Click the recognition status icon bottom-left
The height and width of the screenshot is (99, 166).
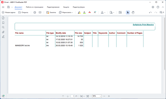coord(3,96)
